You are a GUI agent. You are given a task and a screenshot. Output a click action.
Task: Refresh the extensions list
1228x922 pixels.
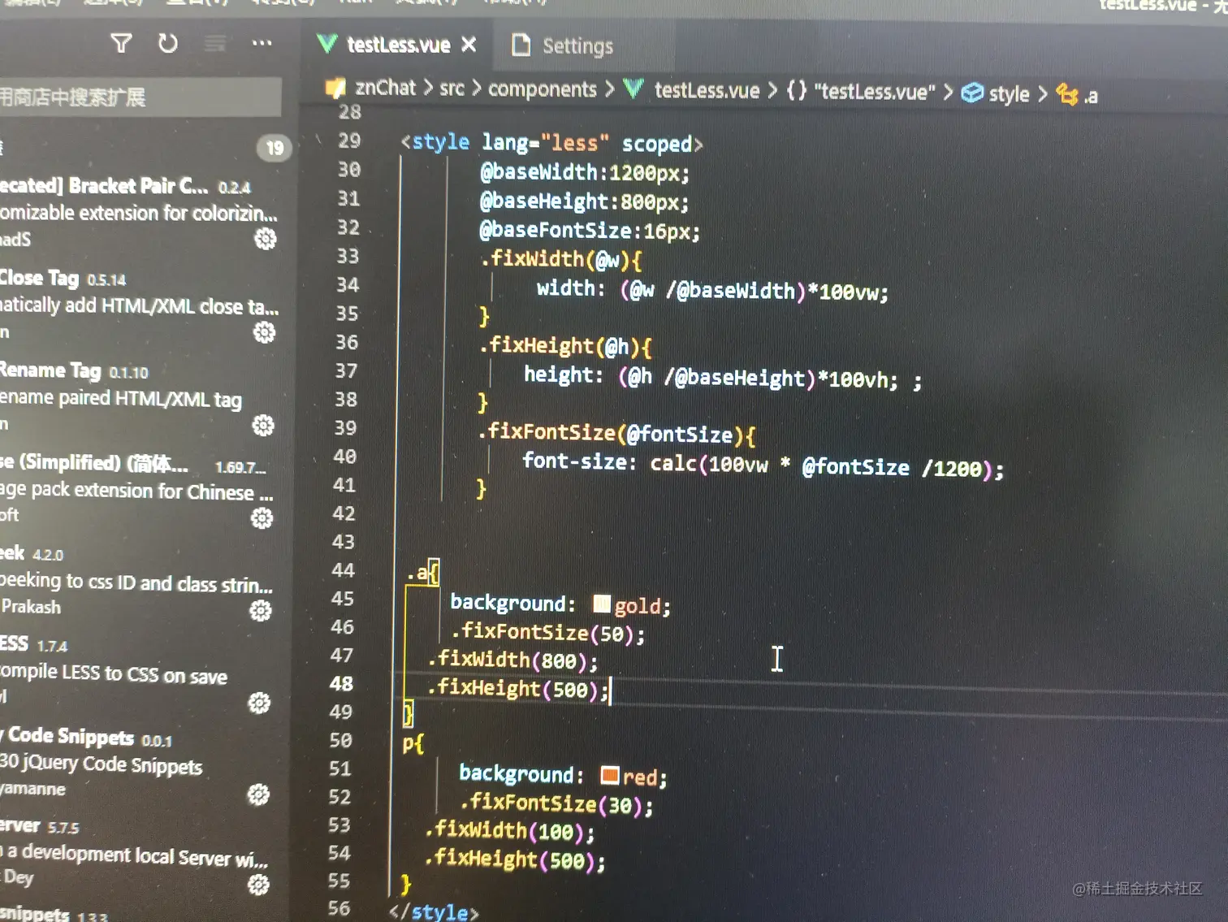(x=168, y=43)
